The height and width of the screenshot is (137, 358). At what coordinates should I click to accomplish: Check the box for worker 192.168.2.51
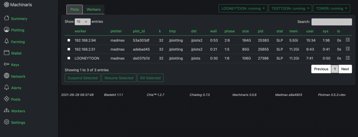point(69,49)
